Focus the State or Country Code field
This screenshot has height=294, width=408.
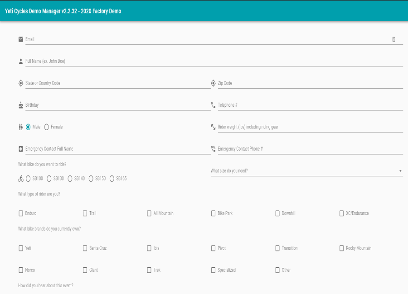(x=118, y=83)
